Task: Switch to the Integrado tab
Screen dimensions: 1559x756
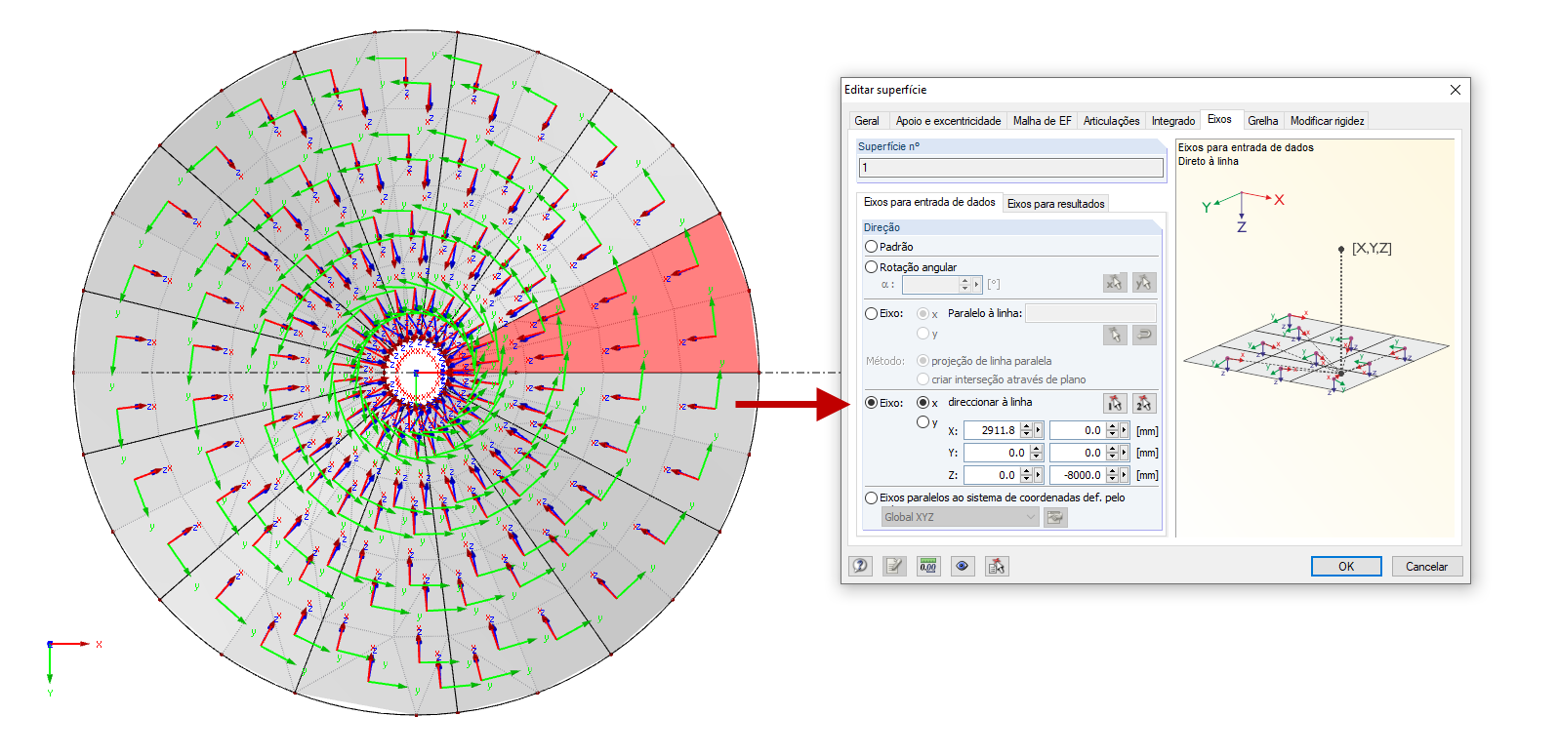Action: coord(1172,121)
